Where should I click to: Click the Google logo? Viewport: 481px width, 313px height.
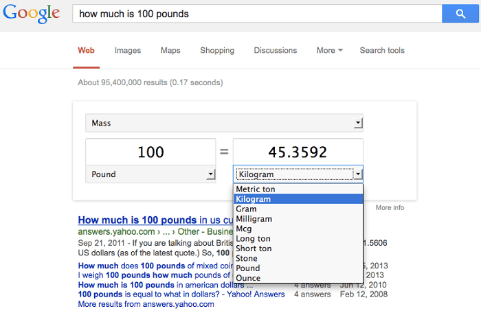(x=32, y=14)
